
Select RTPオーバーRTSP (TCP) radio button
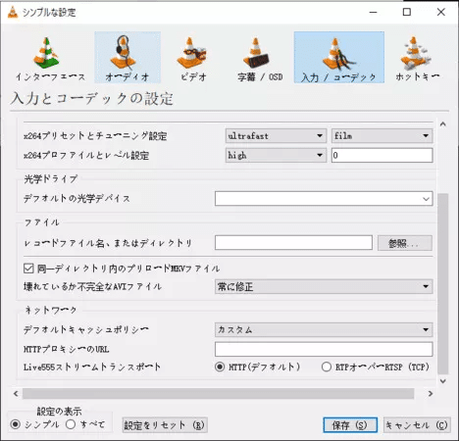click(327, 367)
